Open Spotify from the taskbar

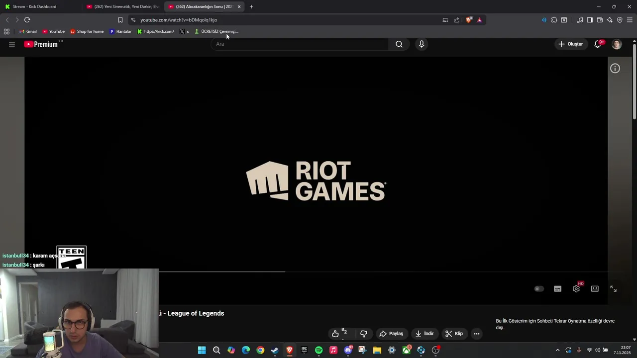coord(318,350)
